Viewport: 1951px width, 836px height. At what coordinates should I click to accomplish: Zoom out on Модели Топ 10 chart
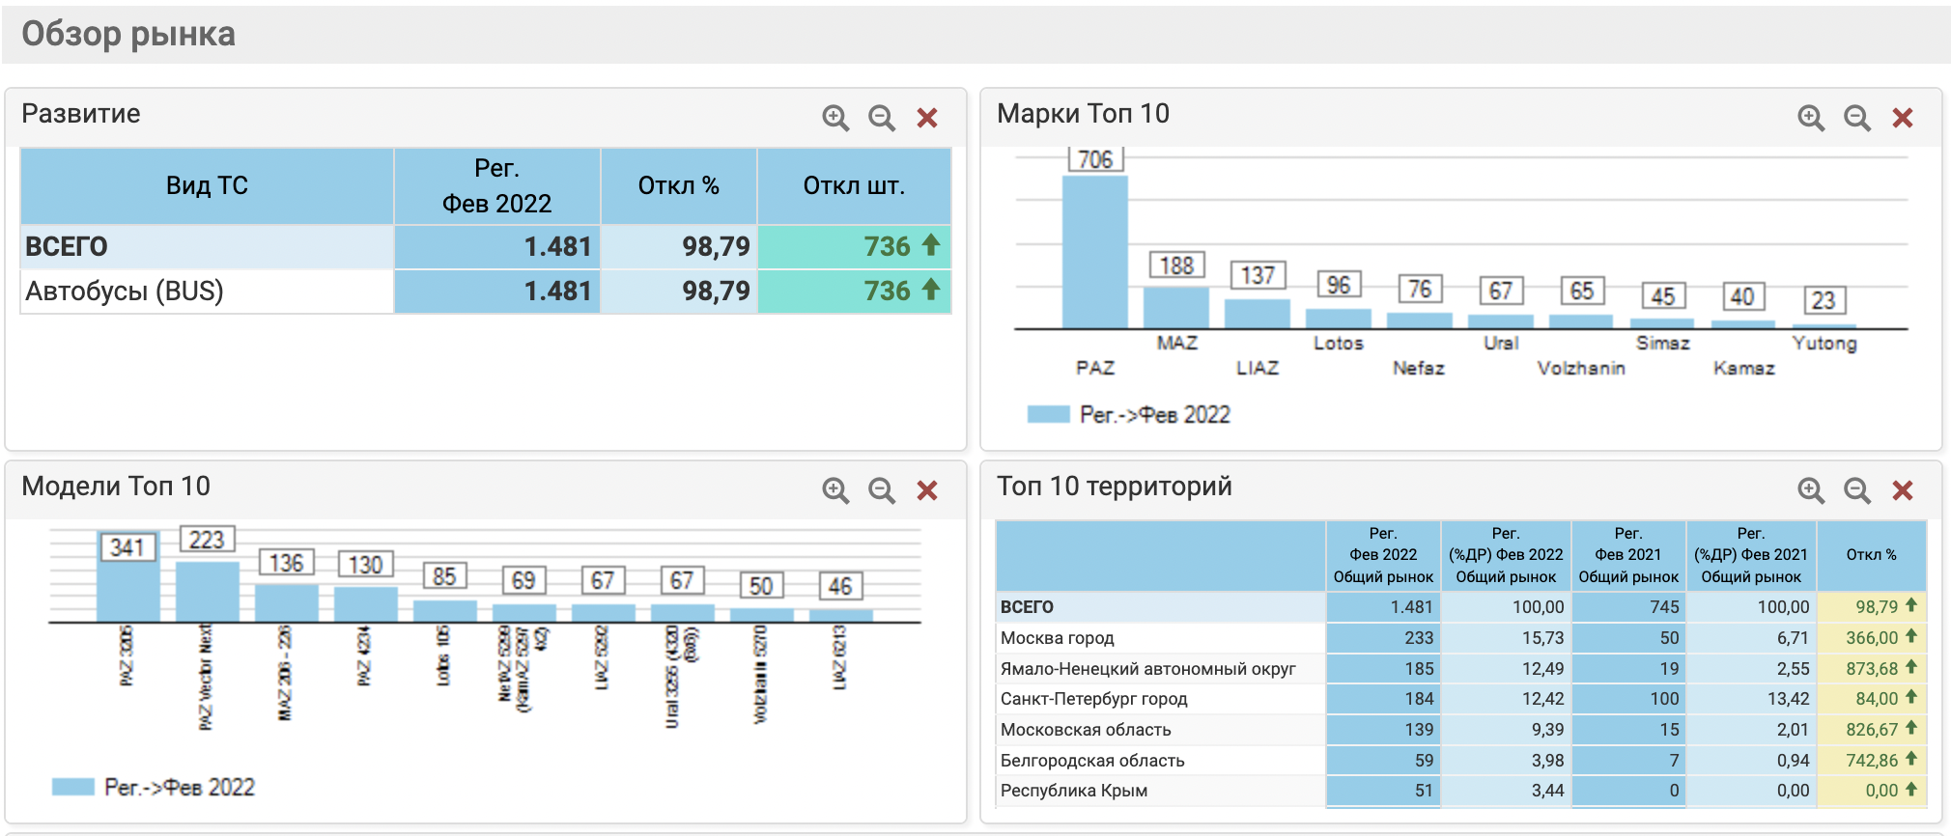click(x=881, y=490)
